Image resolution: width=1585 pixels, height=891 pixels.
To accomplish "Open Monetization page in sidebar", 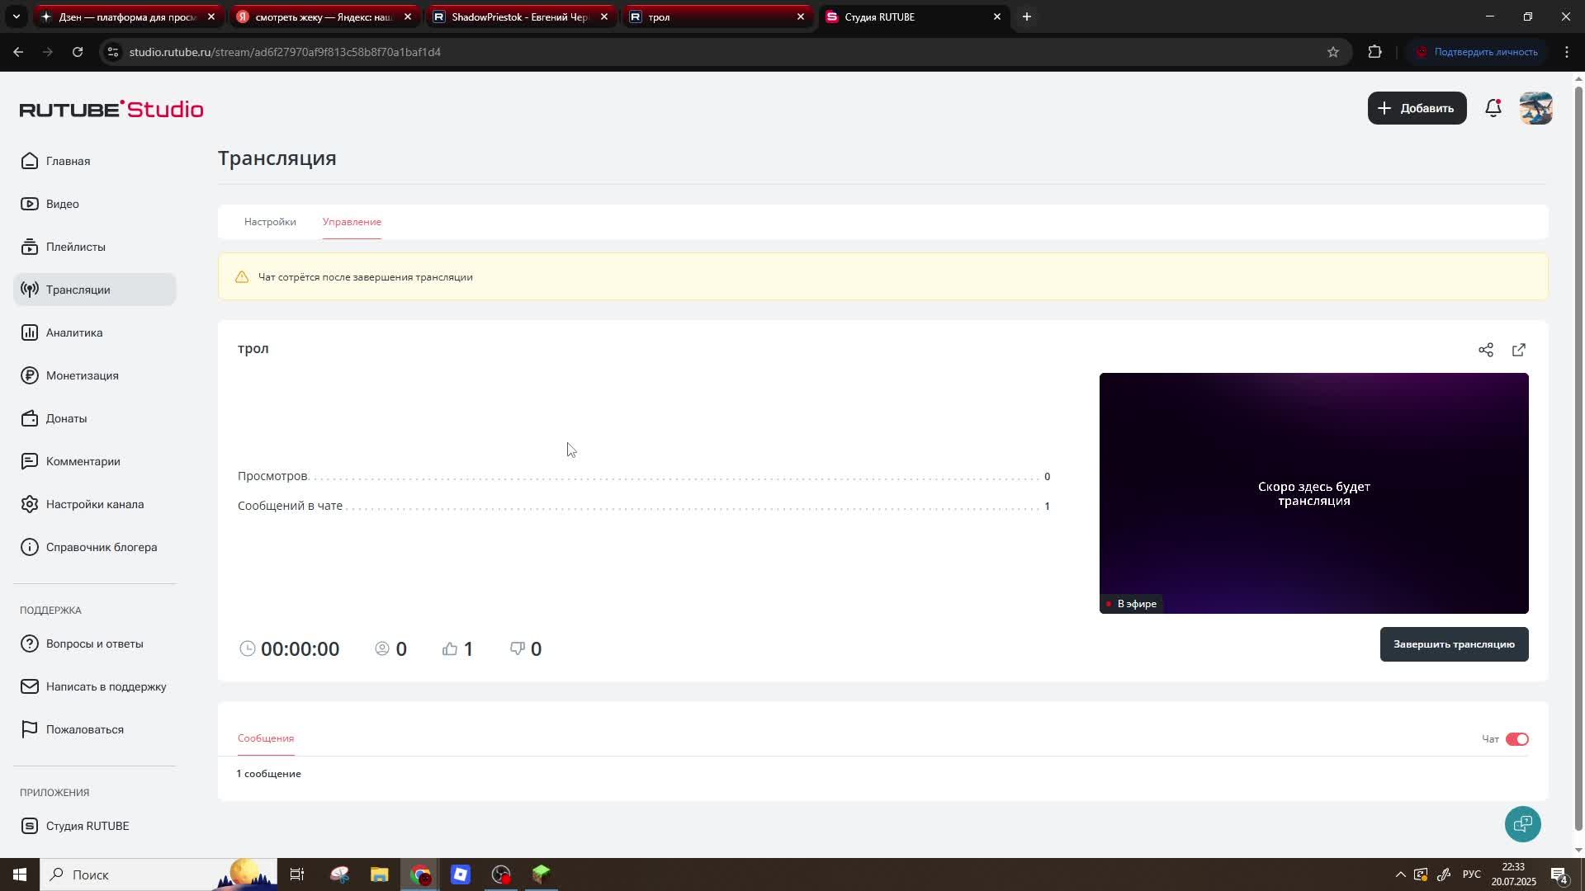I will (82, 375).
